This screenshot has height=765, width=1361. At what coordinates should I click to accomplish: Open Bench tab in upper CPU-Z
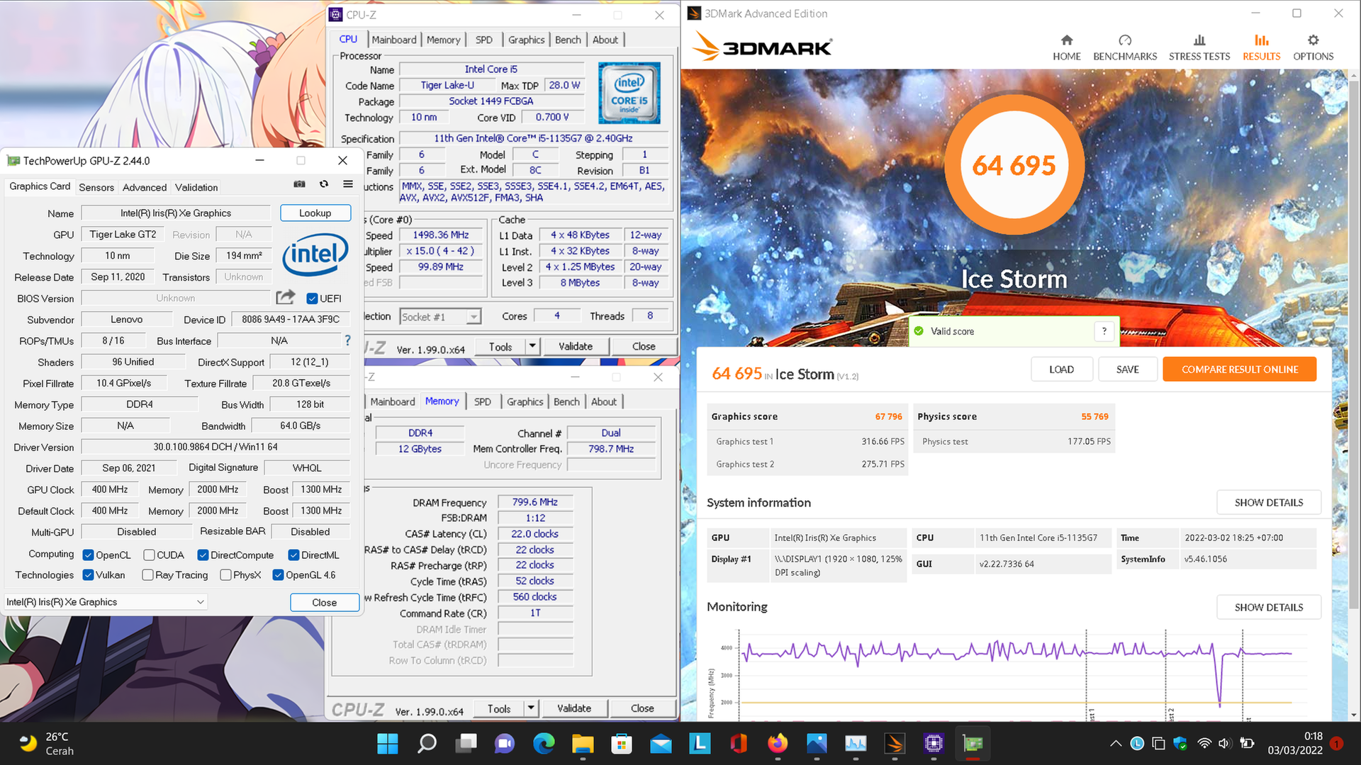tap(568, 40)
